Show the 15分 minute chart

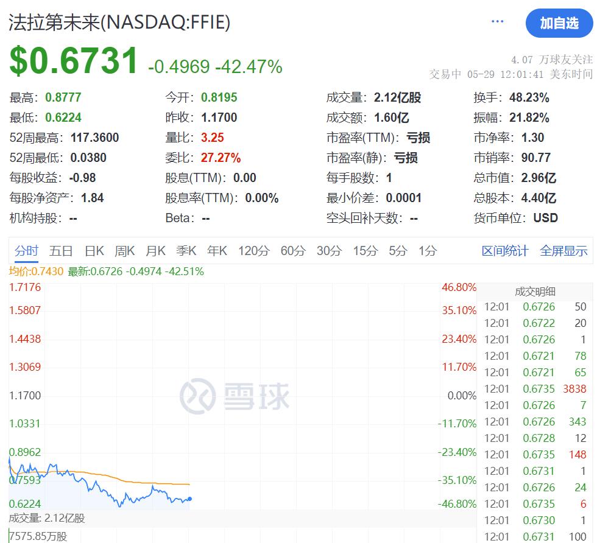click(x=366, y=251)
